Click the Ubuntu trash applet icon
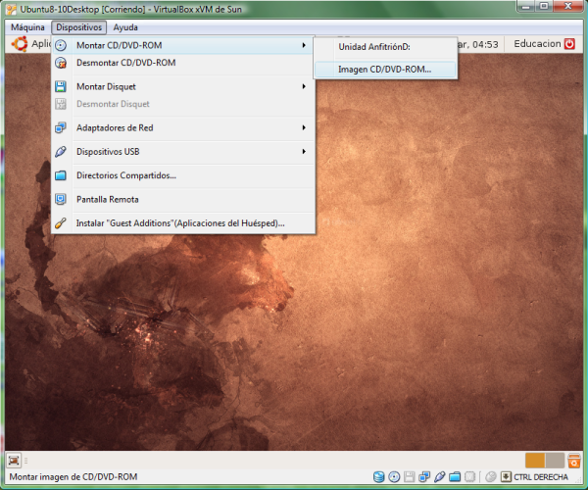Viewport: 588px width, 490px height. pos(574,460)
